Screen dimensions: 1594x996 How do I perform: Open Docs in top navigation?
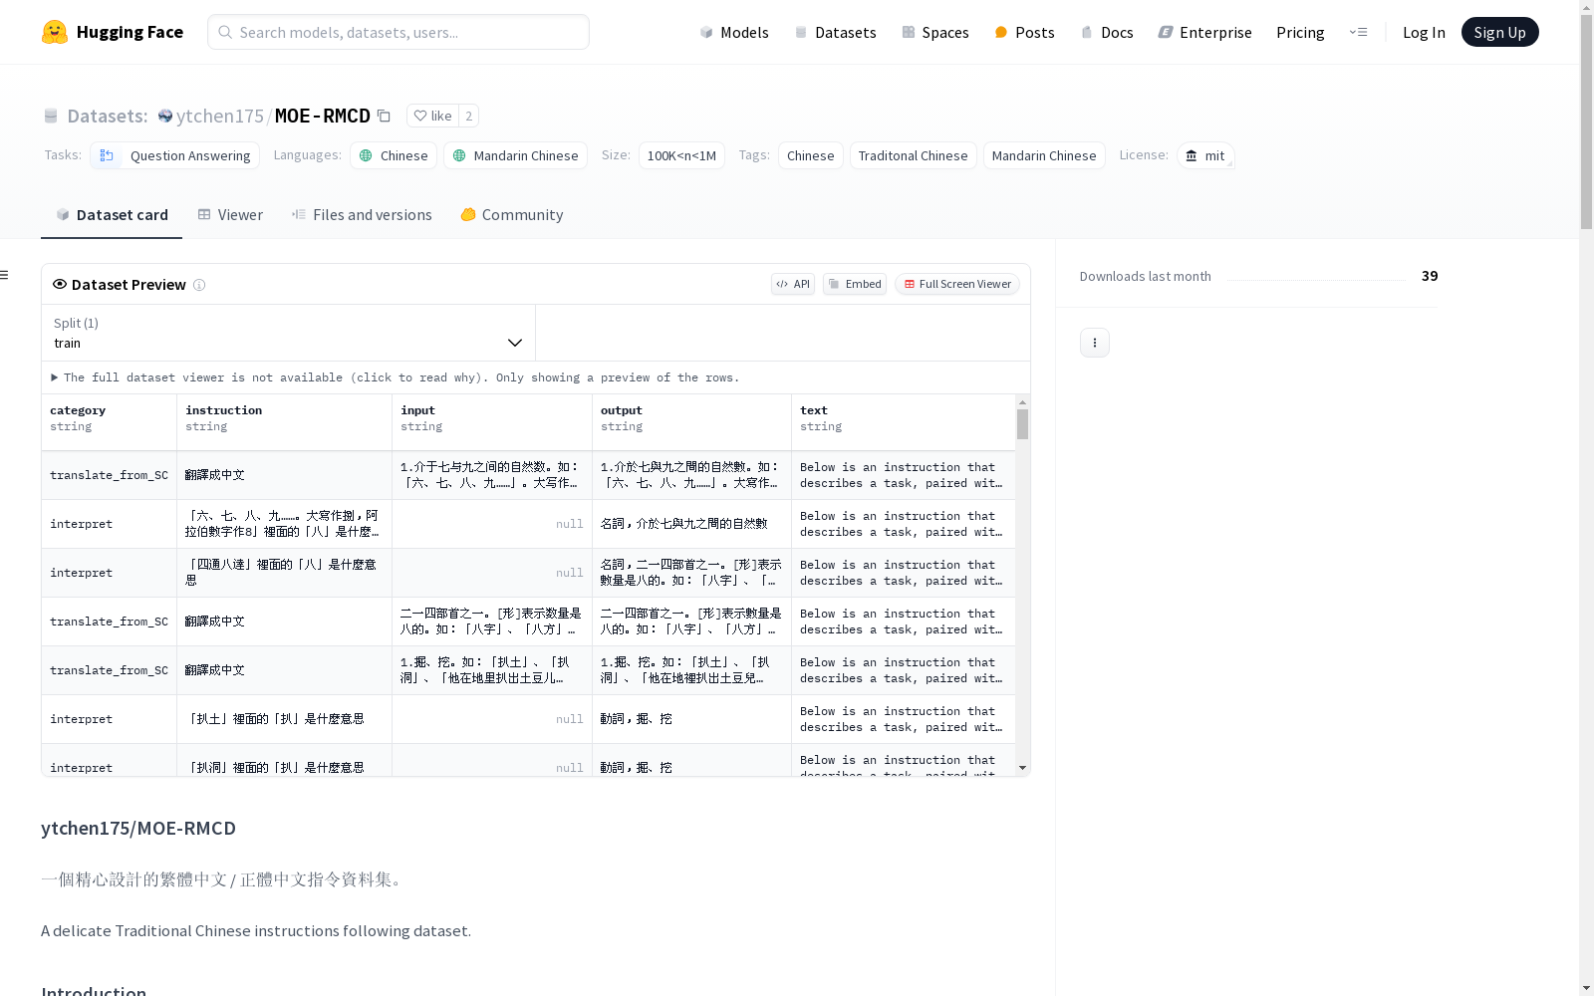(x=1107, y=32)
